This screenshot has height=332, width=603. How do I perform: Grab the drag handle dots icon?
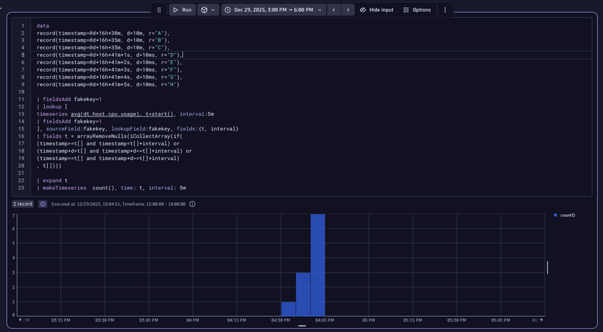(159, 10)
